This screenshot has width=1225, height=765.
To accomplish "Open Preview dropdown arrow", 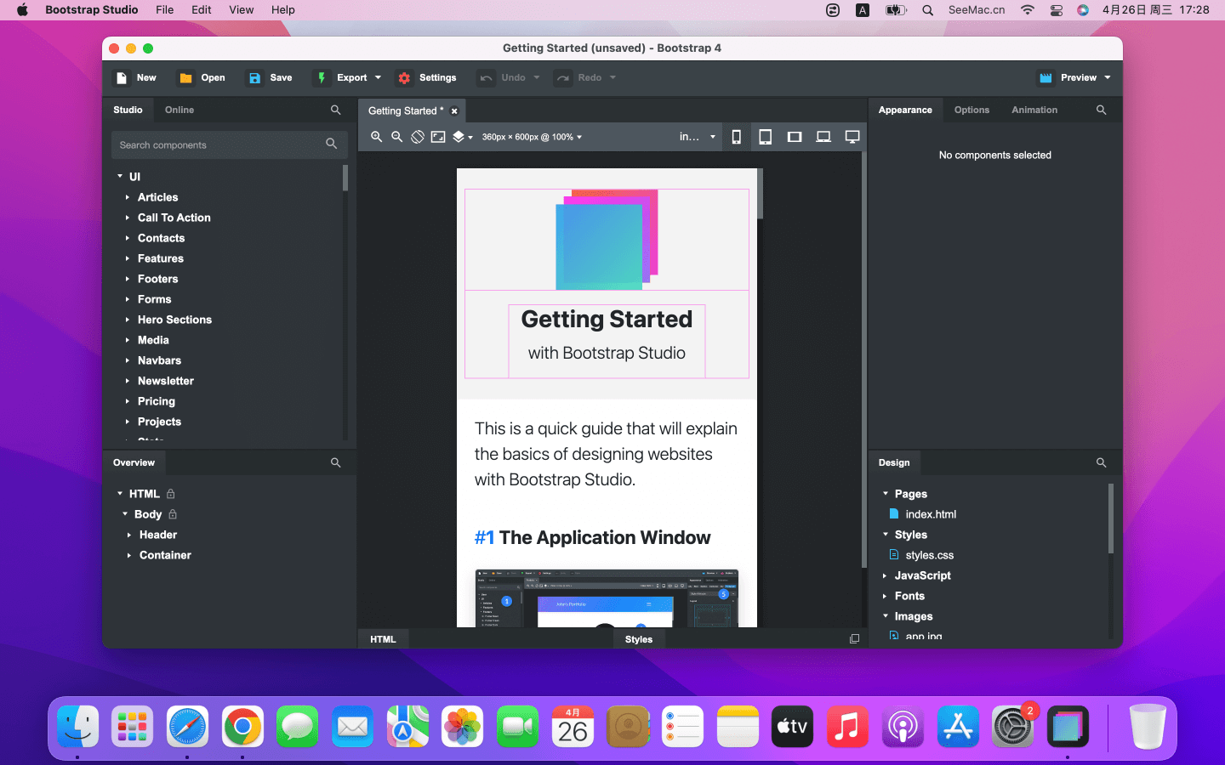I will 1108,77.
